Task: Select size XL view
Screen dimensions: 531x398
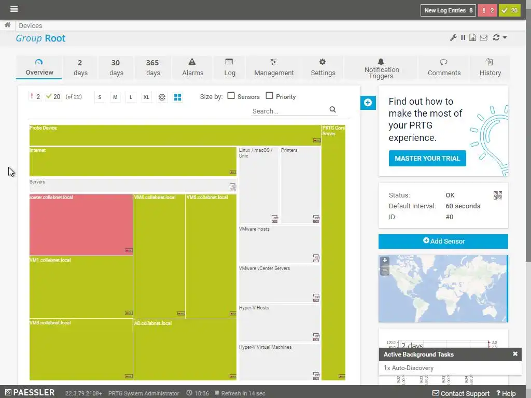Action: tap(146, 97)
